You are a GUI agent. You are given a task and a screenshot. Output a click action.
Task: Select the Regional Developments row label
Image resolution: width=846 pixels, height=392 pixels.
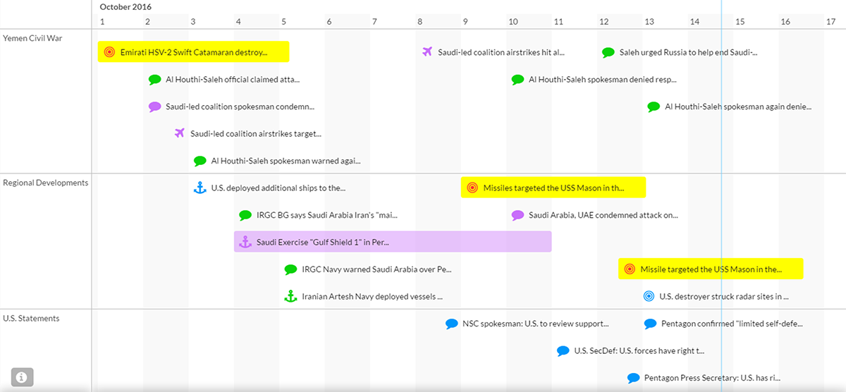tap(46, 183)
